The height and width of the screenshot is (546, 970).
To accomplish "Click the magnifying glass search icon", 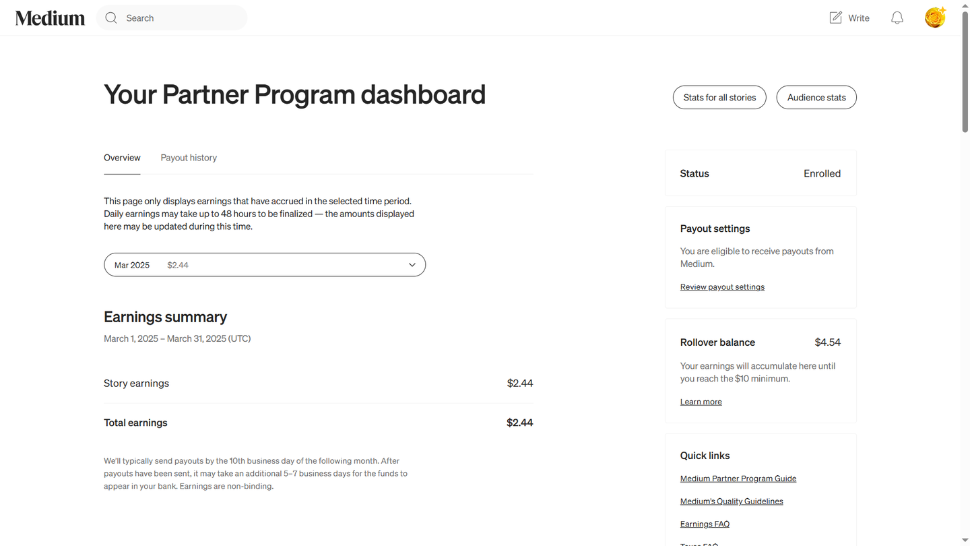I will pyautogui.click(x=111, y=18).
